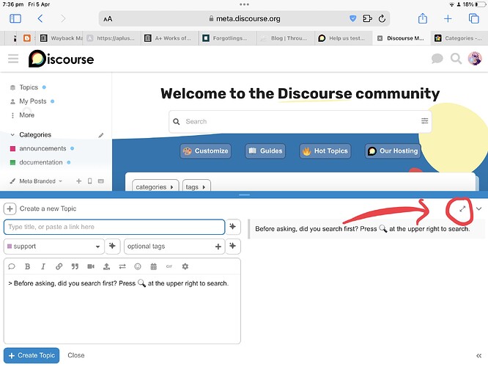Switch to the Forgotlings tab

pos(227,38)
